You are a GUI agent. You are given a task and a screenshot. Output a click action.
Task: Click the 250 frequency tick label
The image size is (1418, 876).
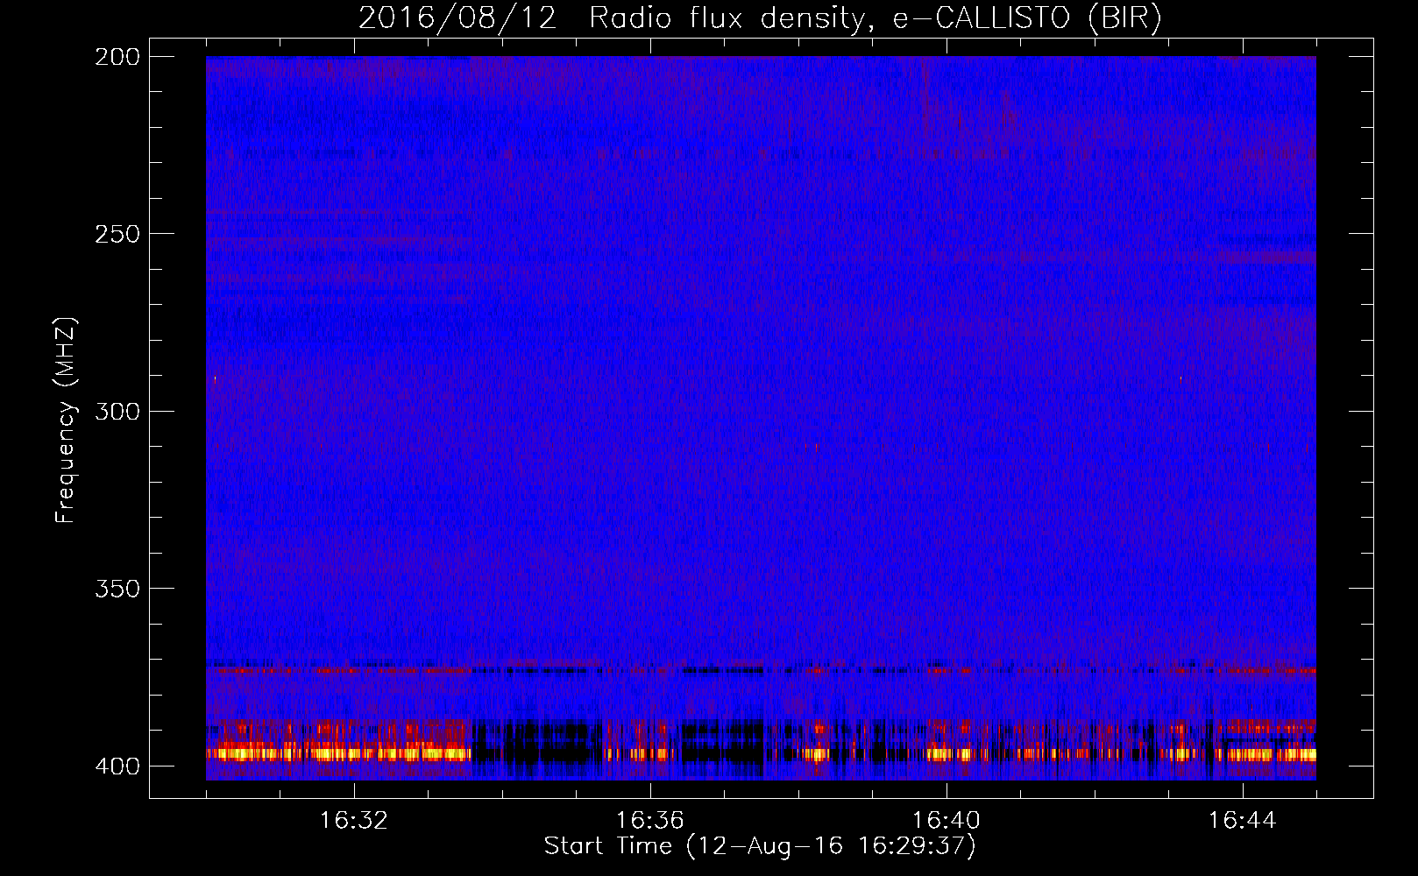[117, 234]
